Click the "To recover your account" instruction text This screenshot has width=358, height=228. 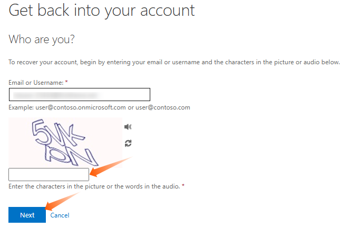point(174,63)
